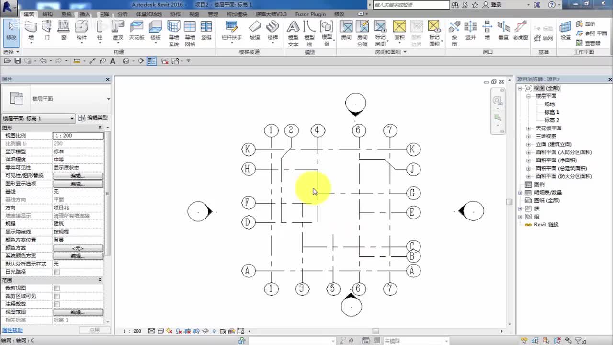Select 场地 view in project browser
613x345 pixels.
point(549,104)
